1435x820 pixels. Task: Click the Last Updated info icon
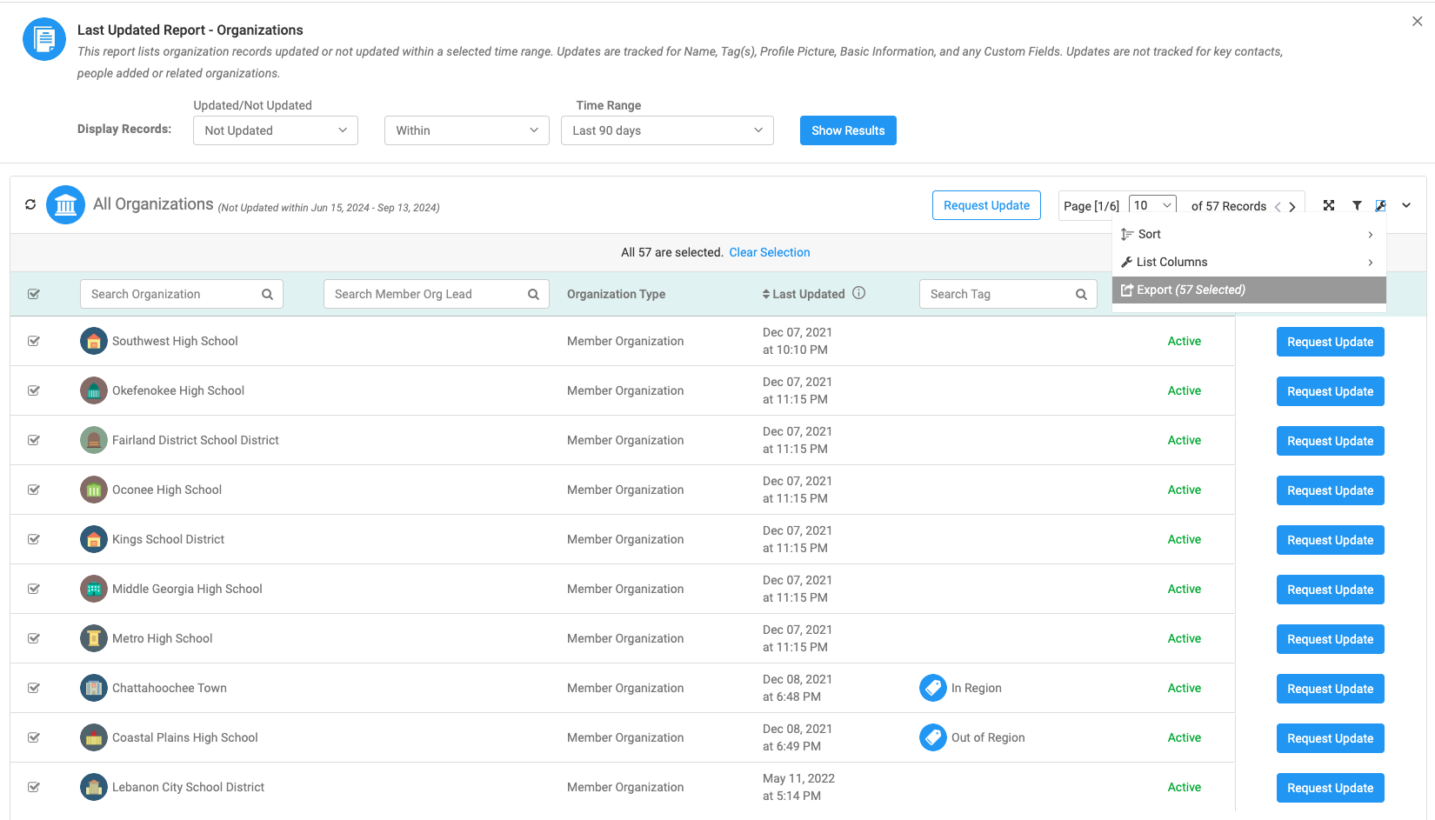[x=858, y=293]
